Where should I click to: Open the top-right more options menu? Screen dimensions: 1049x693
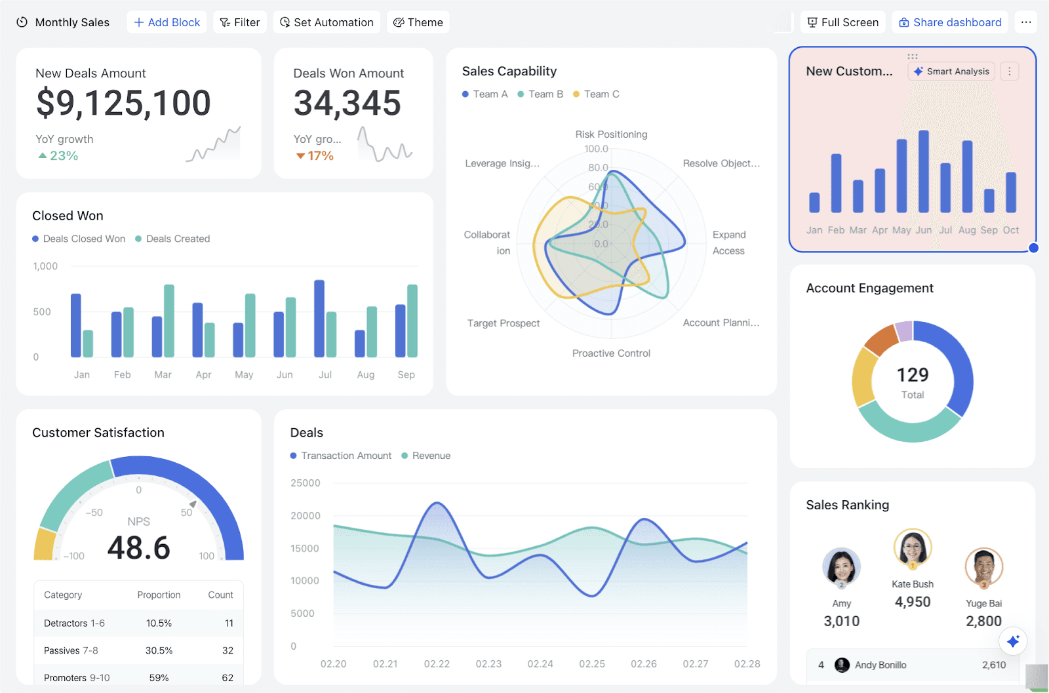tap(1026, 22)
